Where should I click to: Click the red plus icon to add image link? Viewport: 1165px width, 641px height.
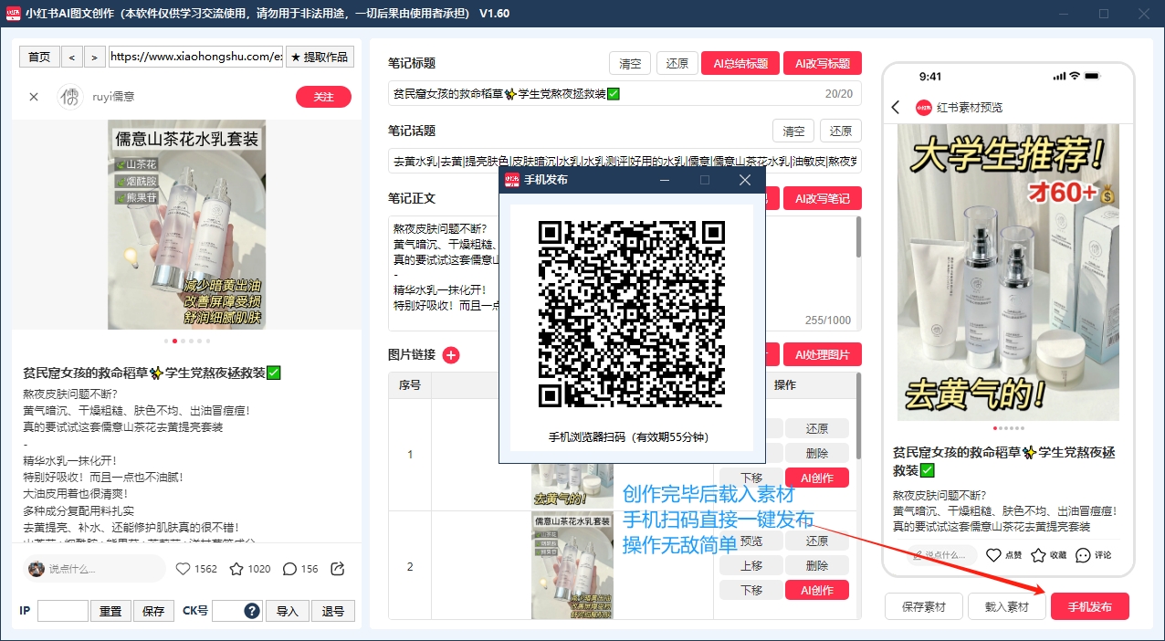[451, 355]
